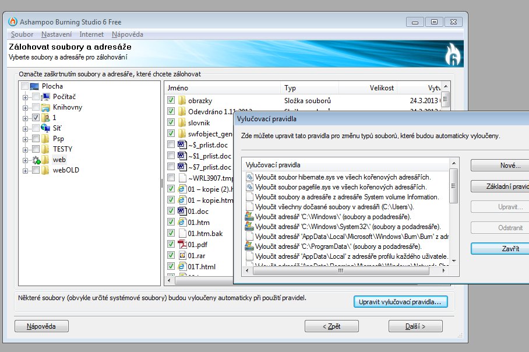Screen dimensions: 529x352
Task: Click the browser icon of 01T.html
Action: 182,266
